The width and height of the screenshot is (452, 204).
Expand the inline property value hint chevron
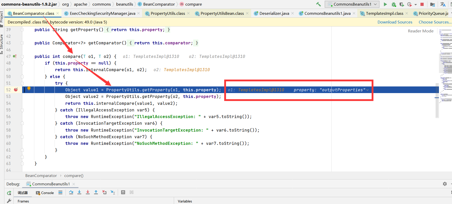(368, 90)
